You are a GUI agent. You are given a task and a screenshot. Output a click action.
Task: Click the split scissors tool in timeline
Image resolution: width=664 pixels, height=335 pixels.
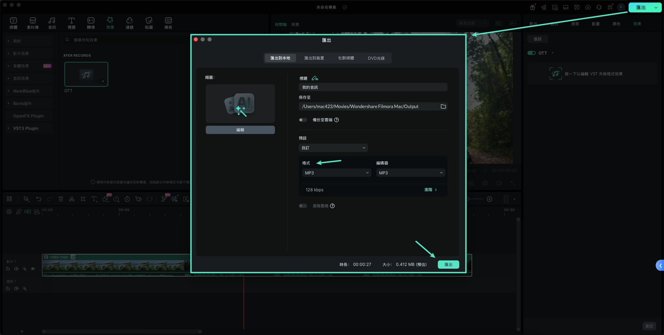point(72,199)
